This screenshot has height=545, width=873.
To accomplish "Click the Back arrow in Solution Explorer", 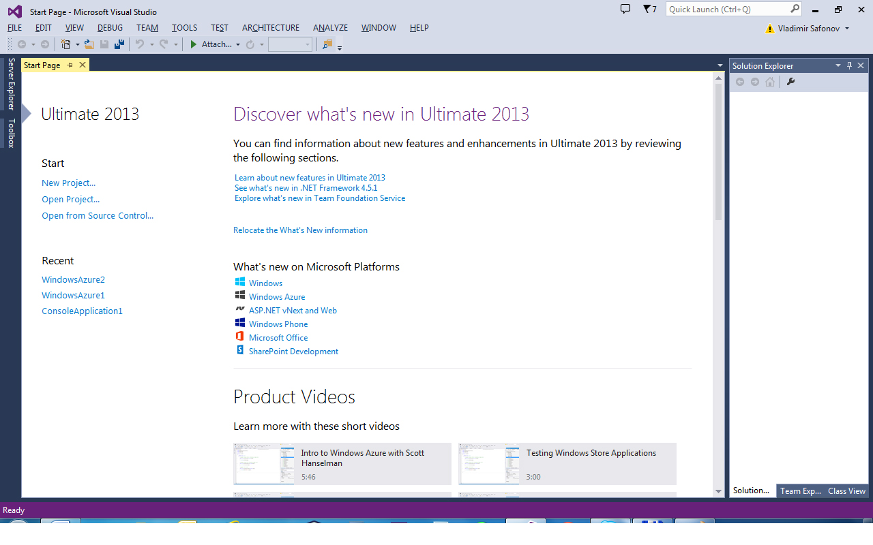I will [x=740, y=82].
